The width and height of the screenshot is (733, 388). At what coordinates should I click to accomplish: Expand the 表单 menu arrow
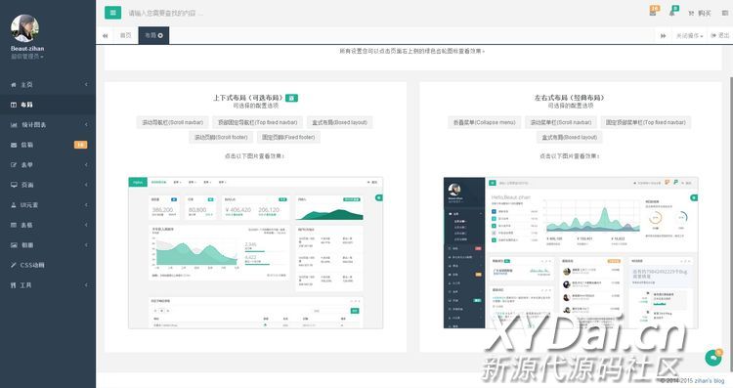pyautogui.click(x=86, y=165)
